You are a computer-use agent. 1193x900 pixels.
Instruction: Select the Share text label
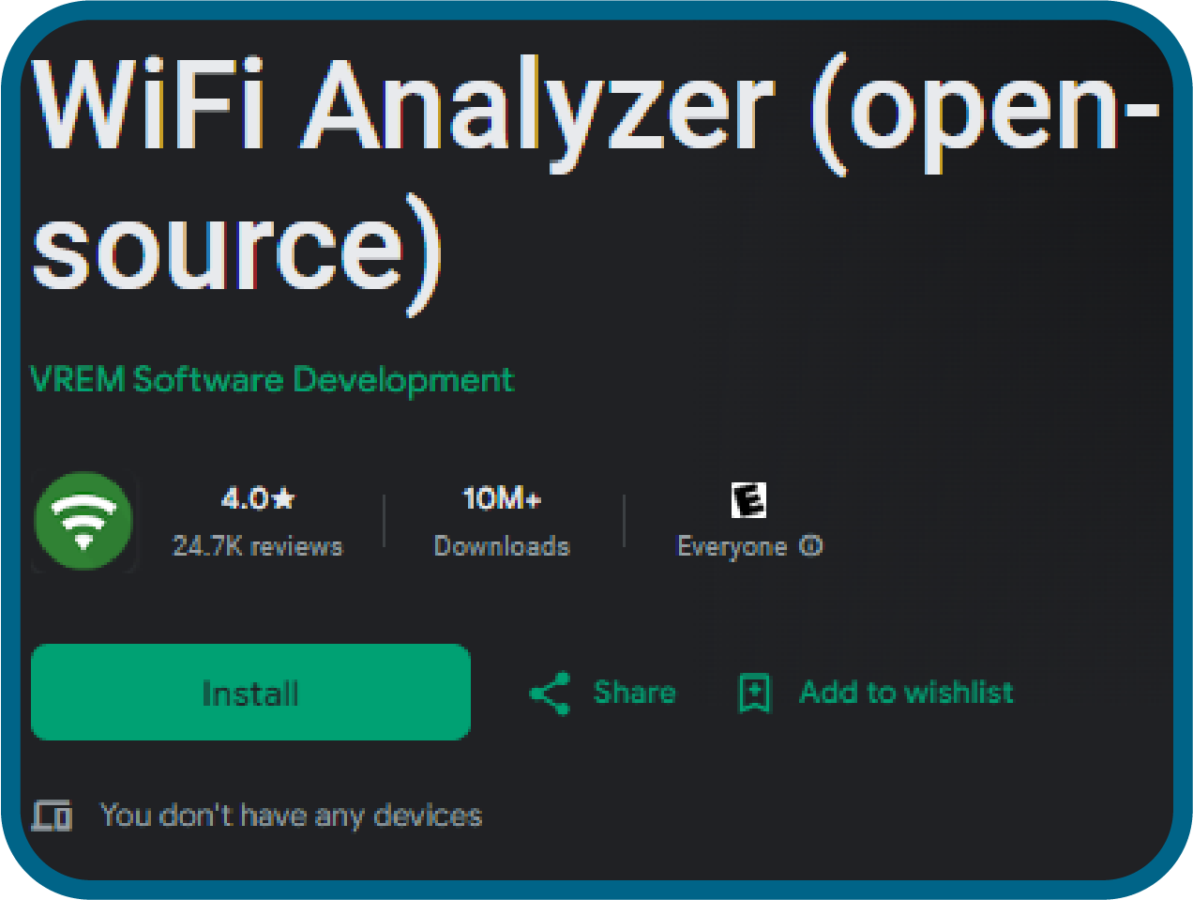pos(634,693)
